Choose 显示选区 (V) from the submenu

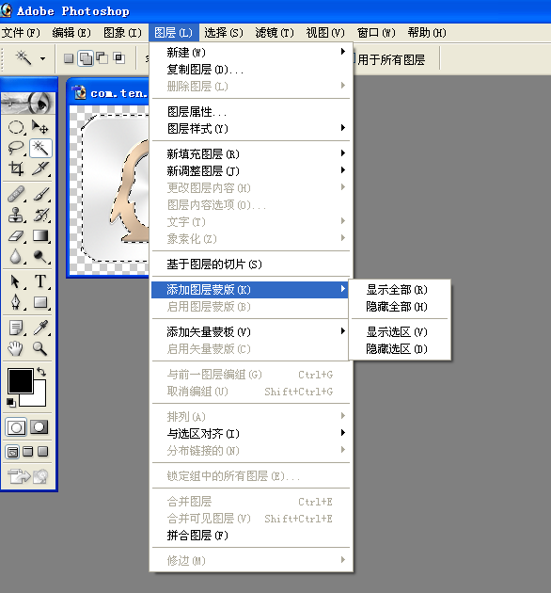pyautogui.click(x=397, y=332)
